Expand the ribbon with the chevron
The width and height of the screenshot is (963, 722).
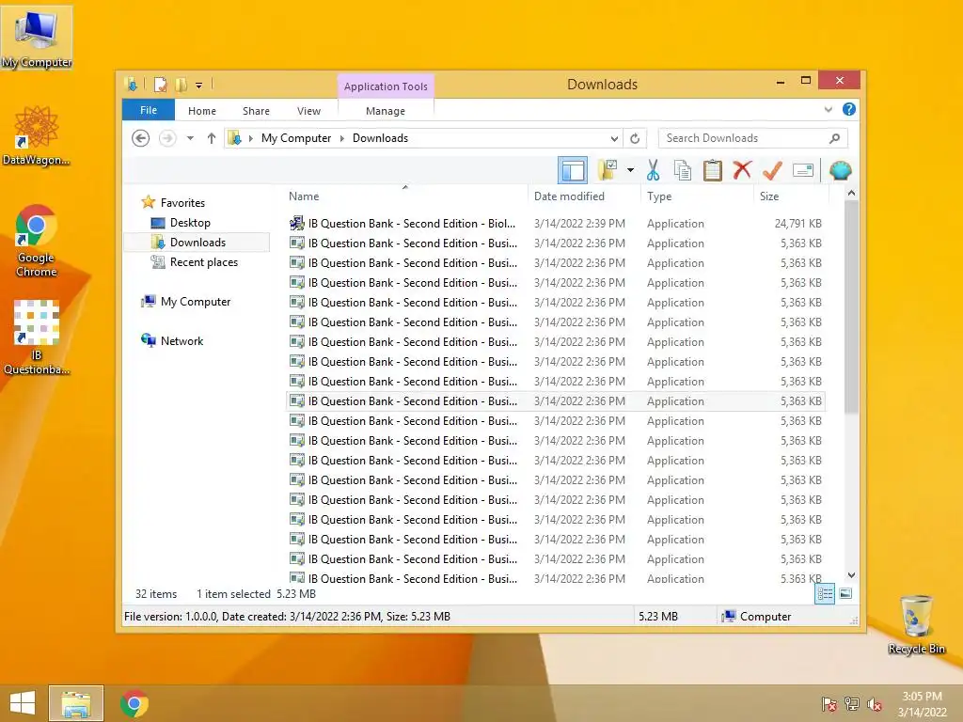coord(828,110)
